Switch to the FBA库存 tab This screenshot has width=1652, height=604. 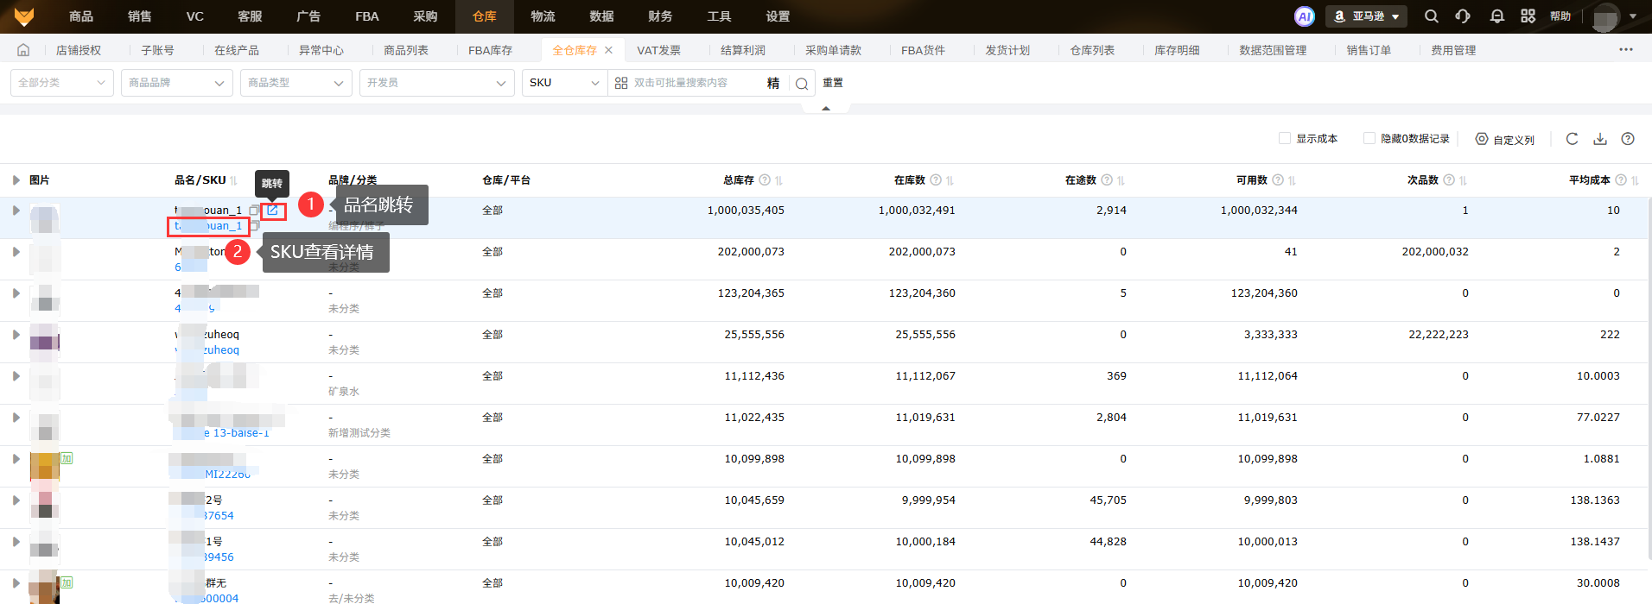point(490,50)
